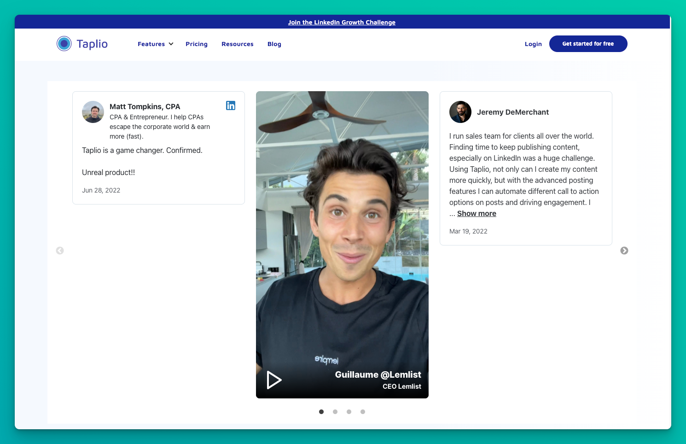Select the fourth carousel pagination dot

[x=363, y=412]
